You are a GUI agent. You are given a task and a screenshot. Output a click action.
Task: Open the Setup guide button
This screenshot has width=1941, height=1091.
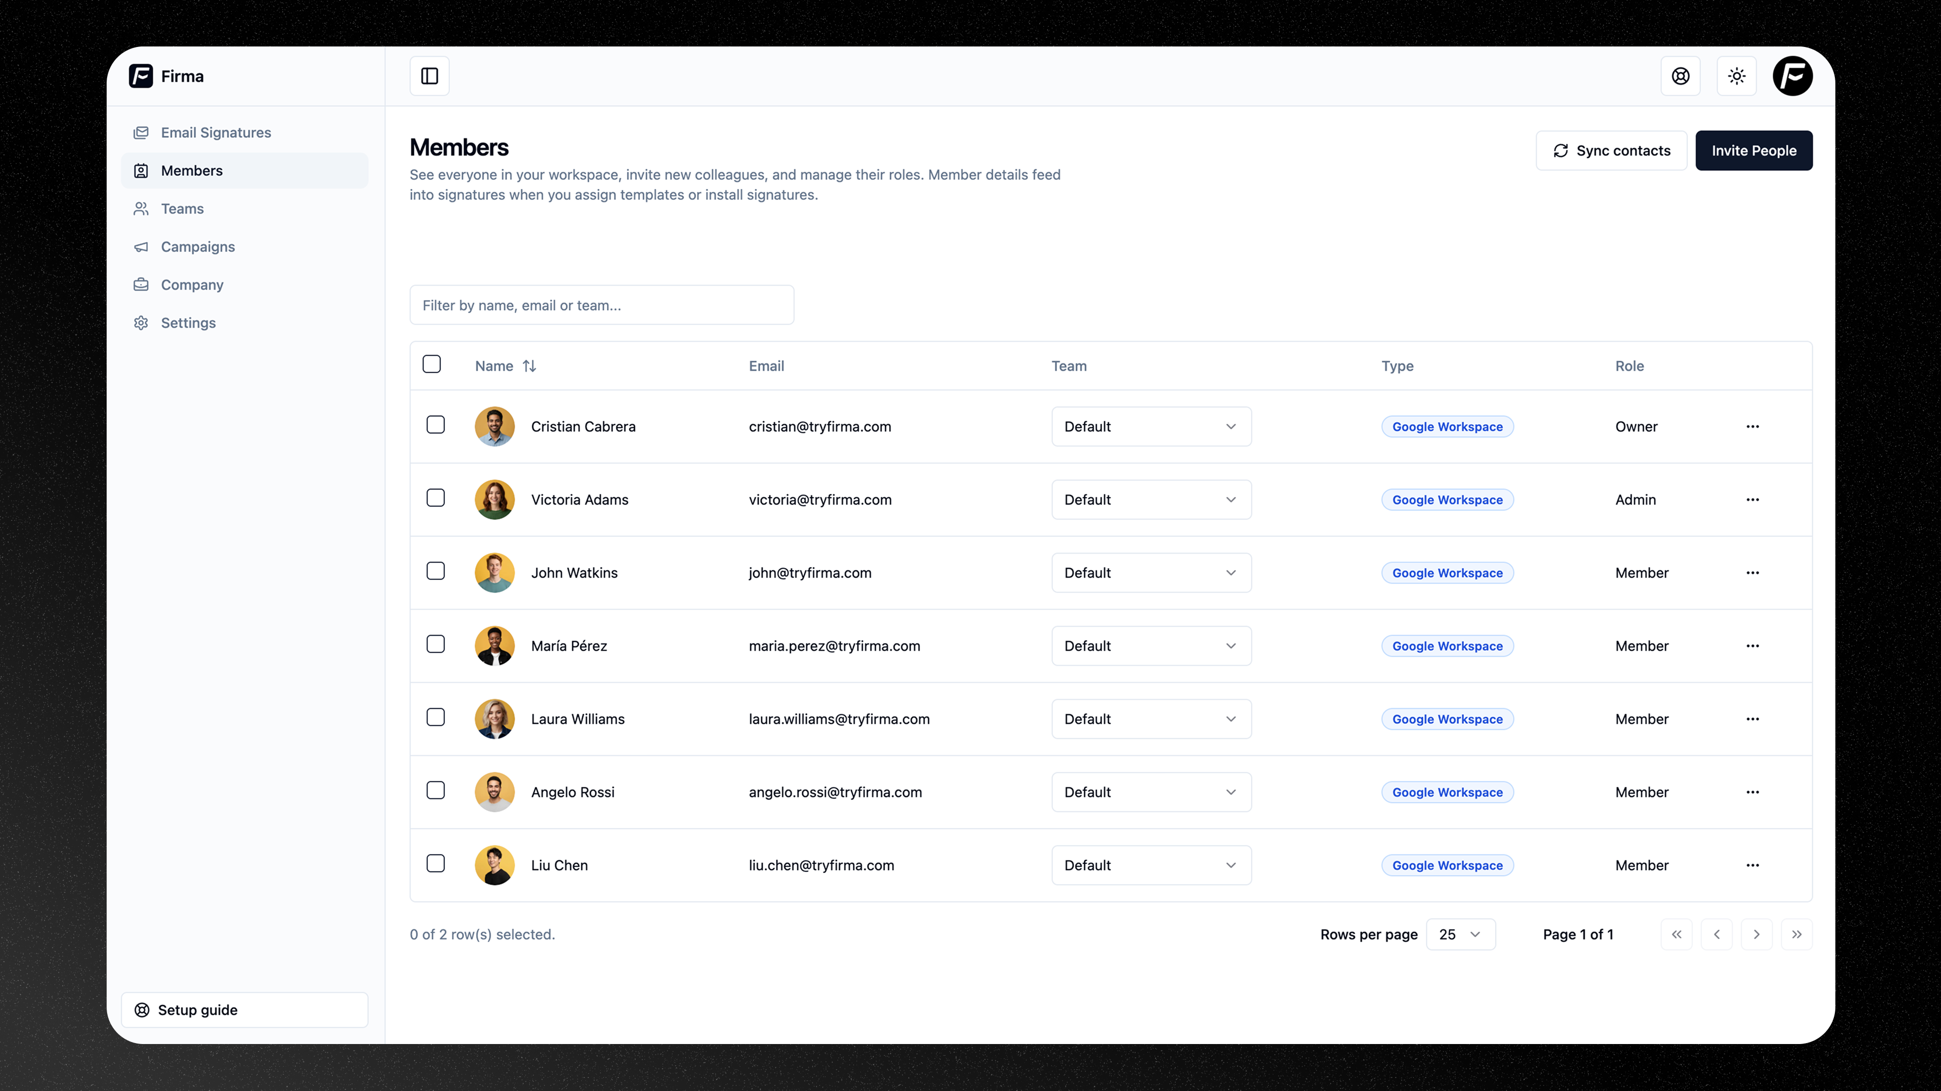click(x=245, y=1010)
